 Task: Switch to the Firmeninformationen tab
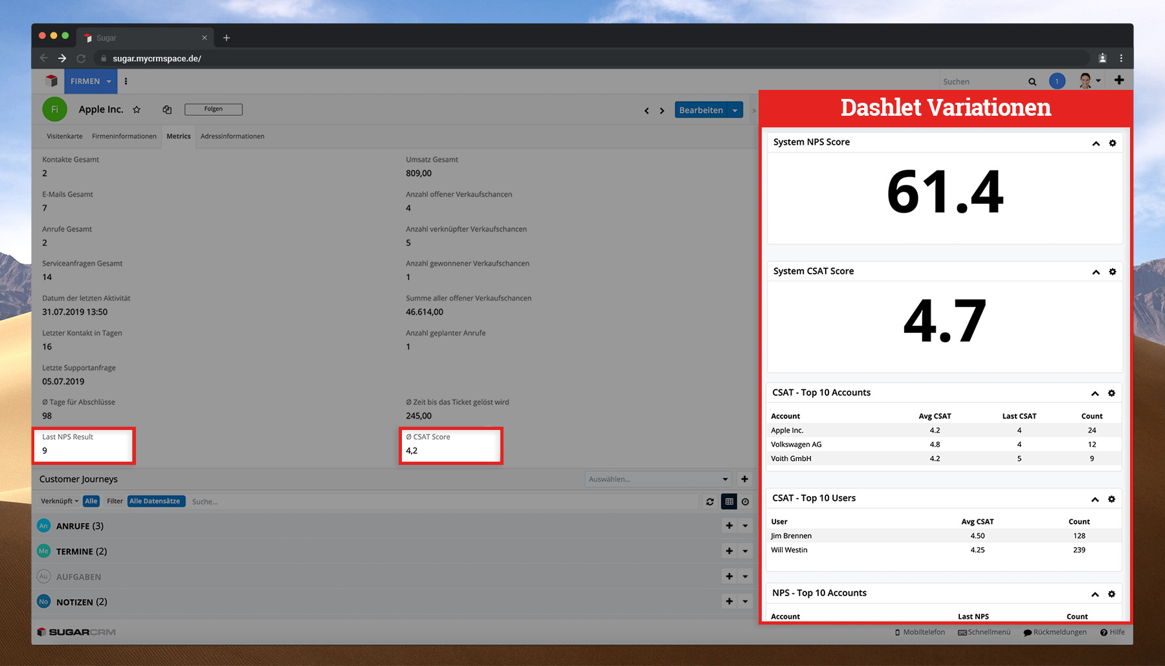[124, 136]
